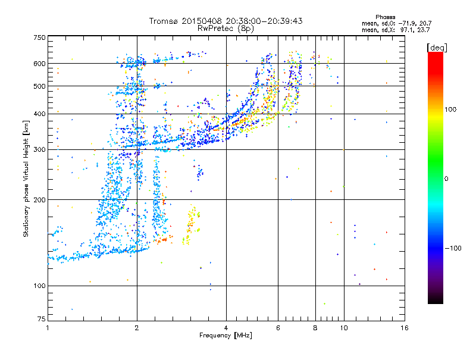Click the black bottom of the colorbar
Viewport: 476px width, 357px height.
click(436, 299)
